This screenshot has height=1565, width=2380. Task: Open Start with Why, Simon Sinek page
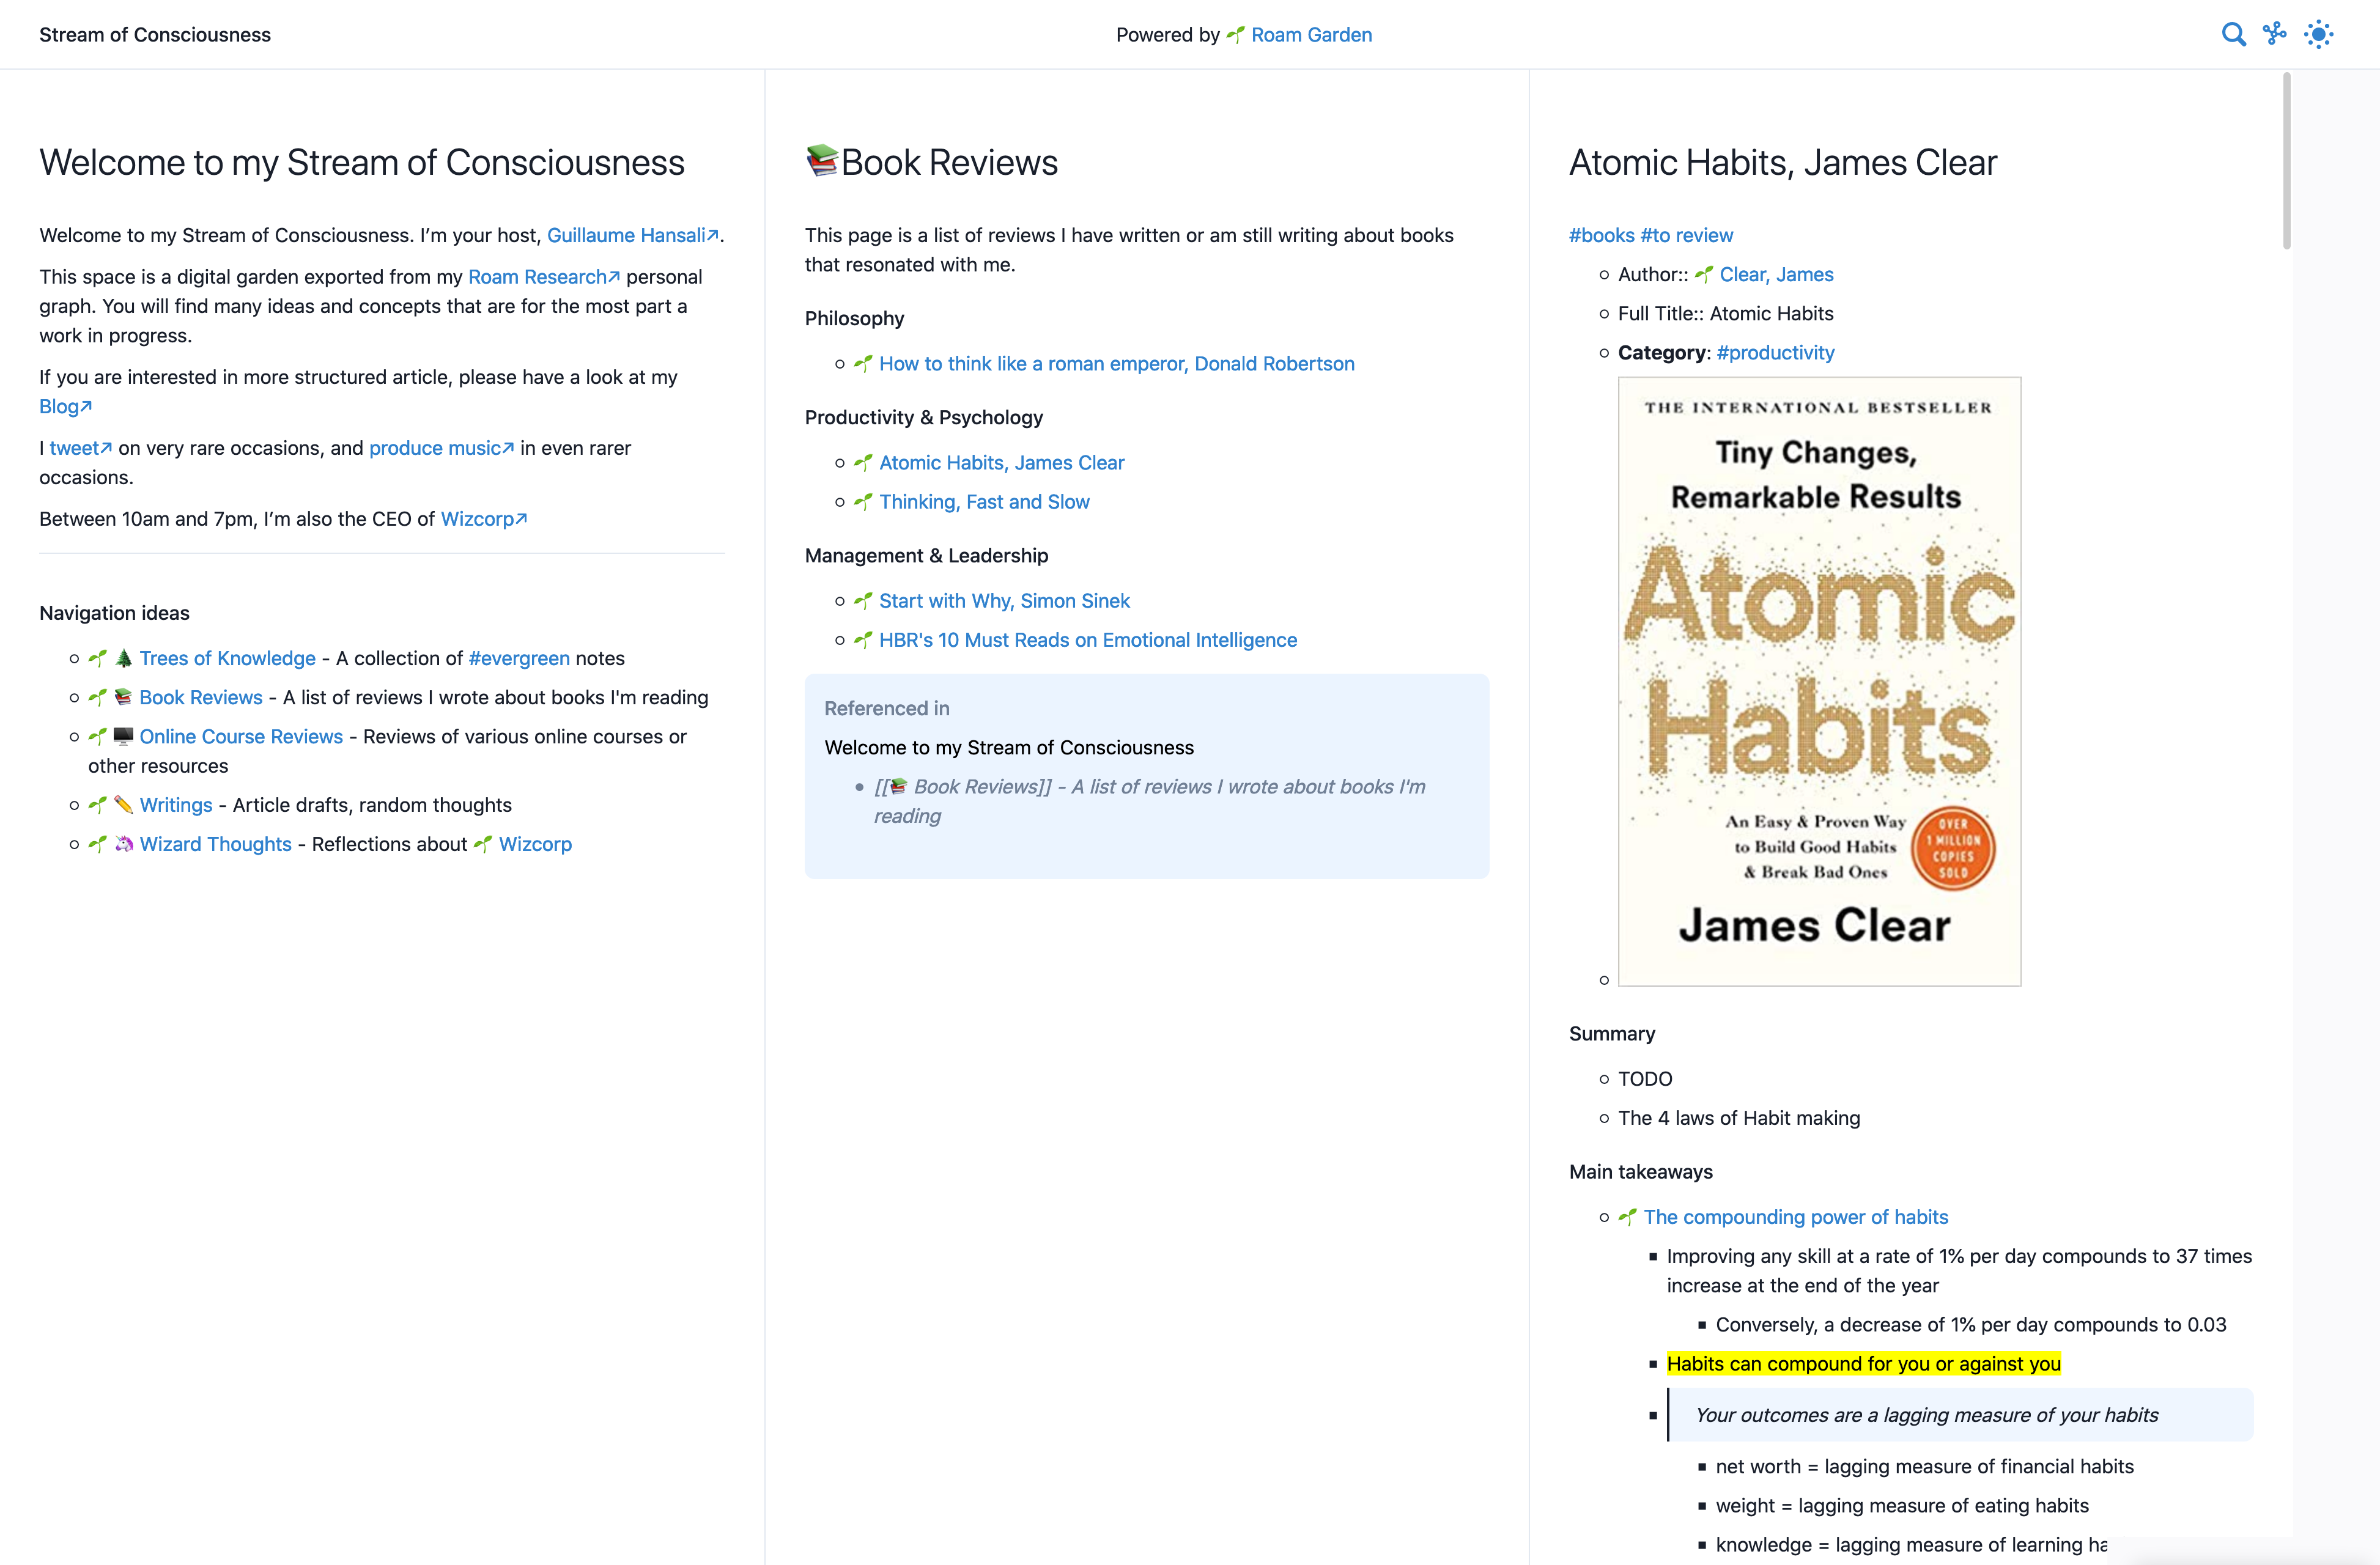[1004, 601]
